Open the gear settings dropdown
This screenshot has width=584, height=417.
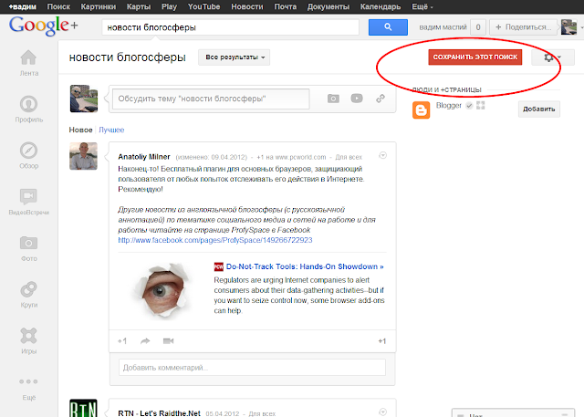553,57
